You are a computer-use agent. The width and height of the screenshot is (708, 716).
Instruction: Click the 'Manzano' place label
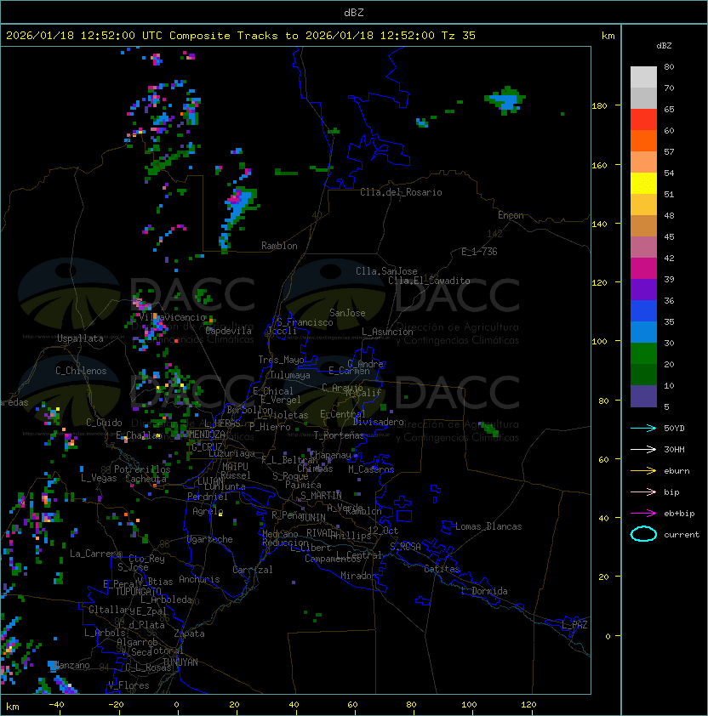[x=71, y=665]
